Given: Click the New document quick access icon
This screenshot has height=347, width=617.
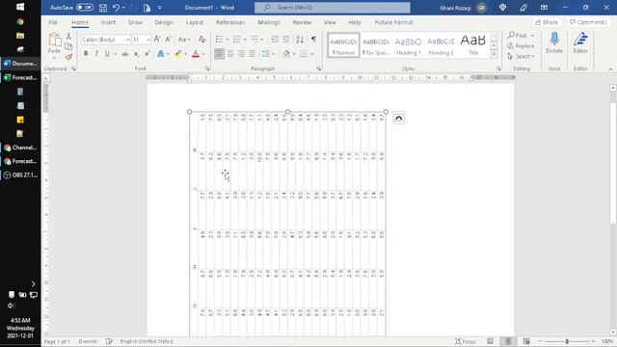Looking at the screenshot, I should 147,8.
